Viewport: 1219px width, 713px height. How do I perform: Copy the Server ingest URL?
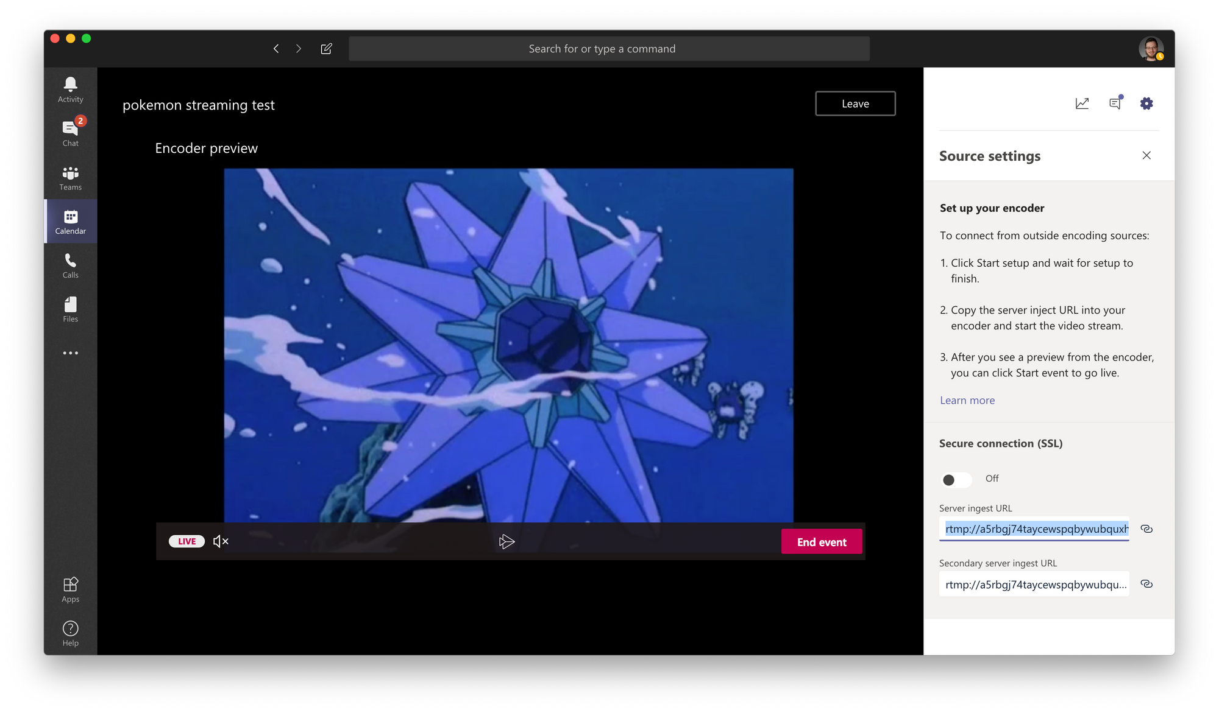coord(1146,529)
